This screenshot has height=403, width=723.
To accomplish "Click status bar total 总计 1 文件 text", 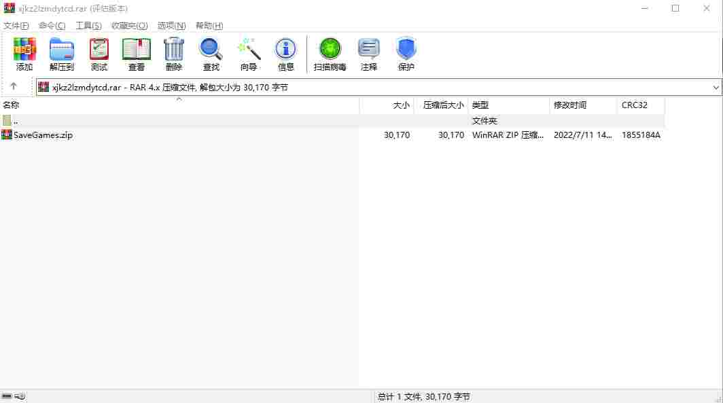I will tap(424, 397).
